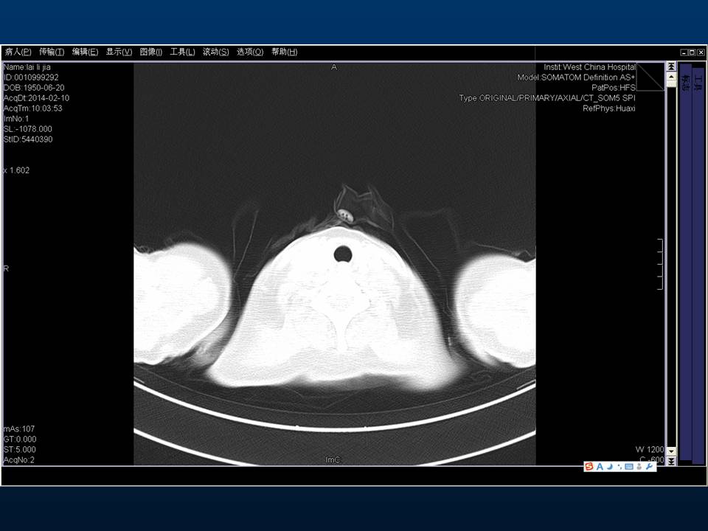This screenshot has height=531, width=708.
Task: Toggle the punctuation mode icon in IME bar
Action: point(619,467)
